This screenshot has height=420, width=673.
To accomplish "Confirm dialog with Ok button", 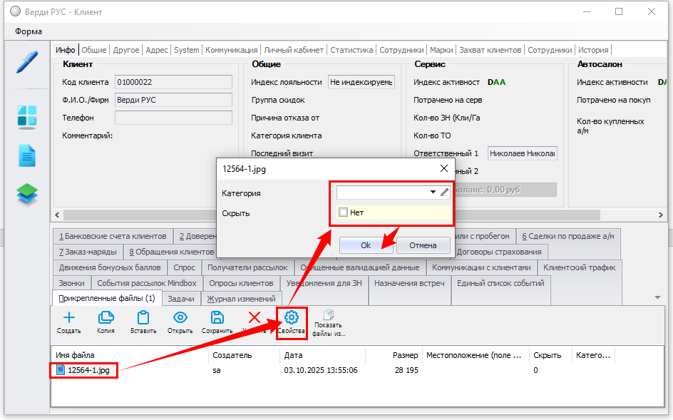I will pos(365,245).
